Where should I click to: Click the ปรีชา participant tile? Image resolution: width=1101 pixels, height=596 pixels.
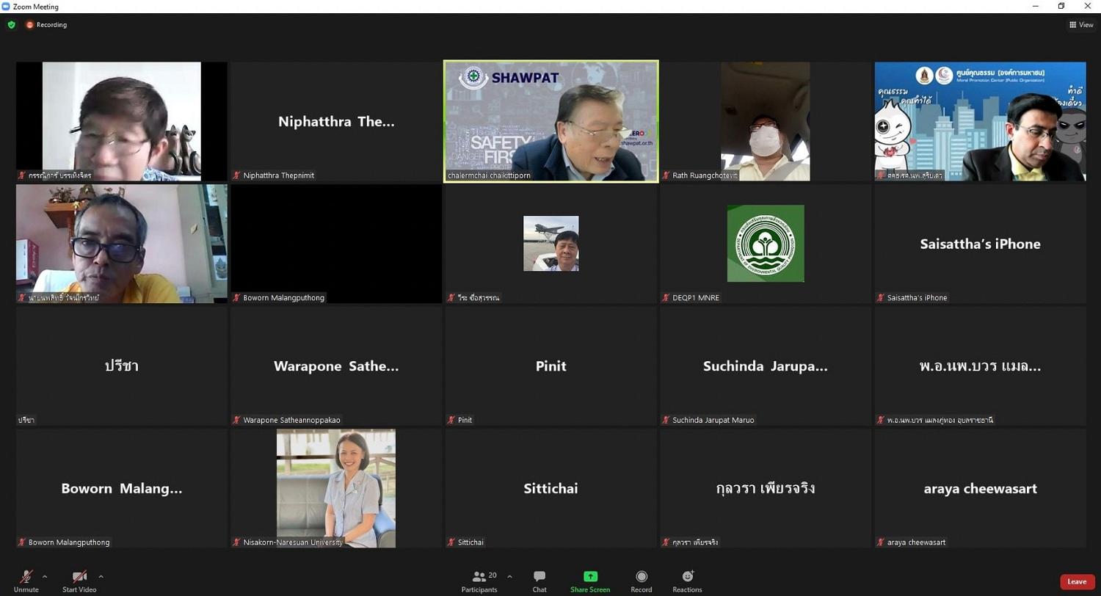[122, 366]
